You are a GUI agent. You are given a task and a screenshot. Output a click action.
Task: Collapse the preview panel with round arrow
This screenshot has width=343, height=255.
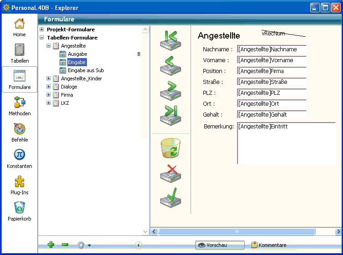pyautogui.click(x=139, y=245)
